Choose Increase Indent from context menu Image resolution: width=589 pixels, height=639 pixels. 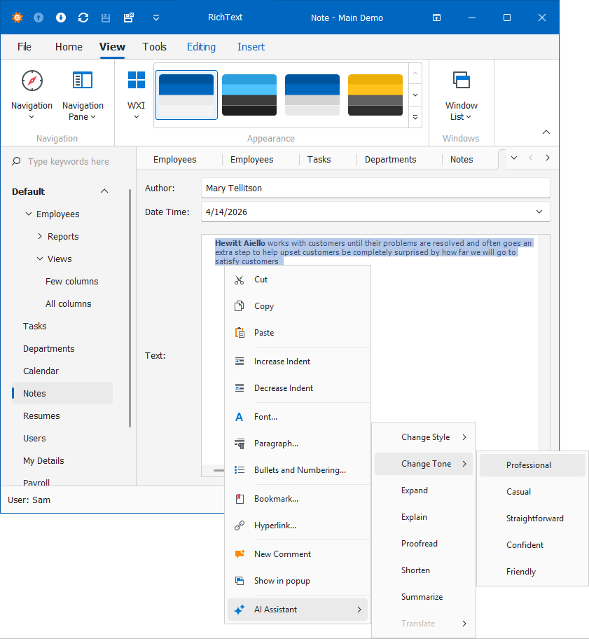coord(298,362)
